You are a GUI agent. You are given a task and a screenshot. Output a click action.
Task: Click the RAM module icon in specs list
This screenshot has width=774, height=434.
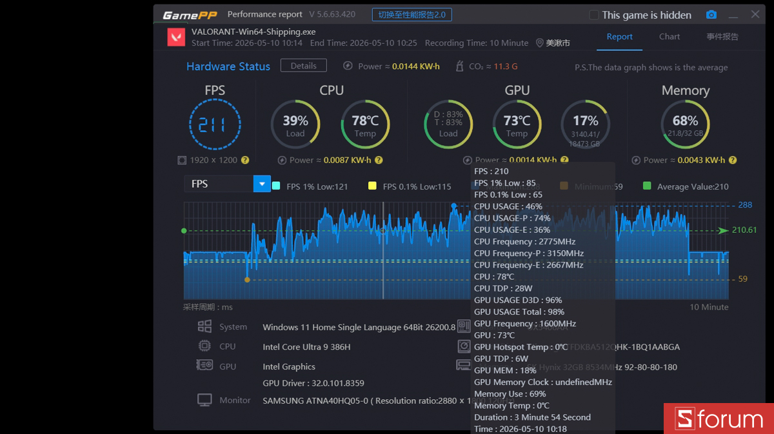pos(463,366)
